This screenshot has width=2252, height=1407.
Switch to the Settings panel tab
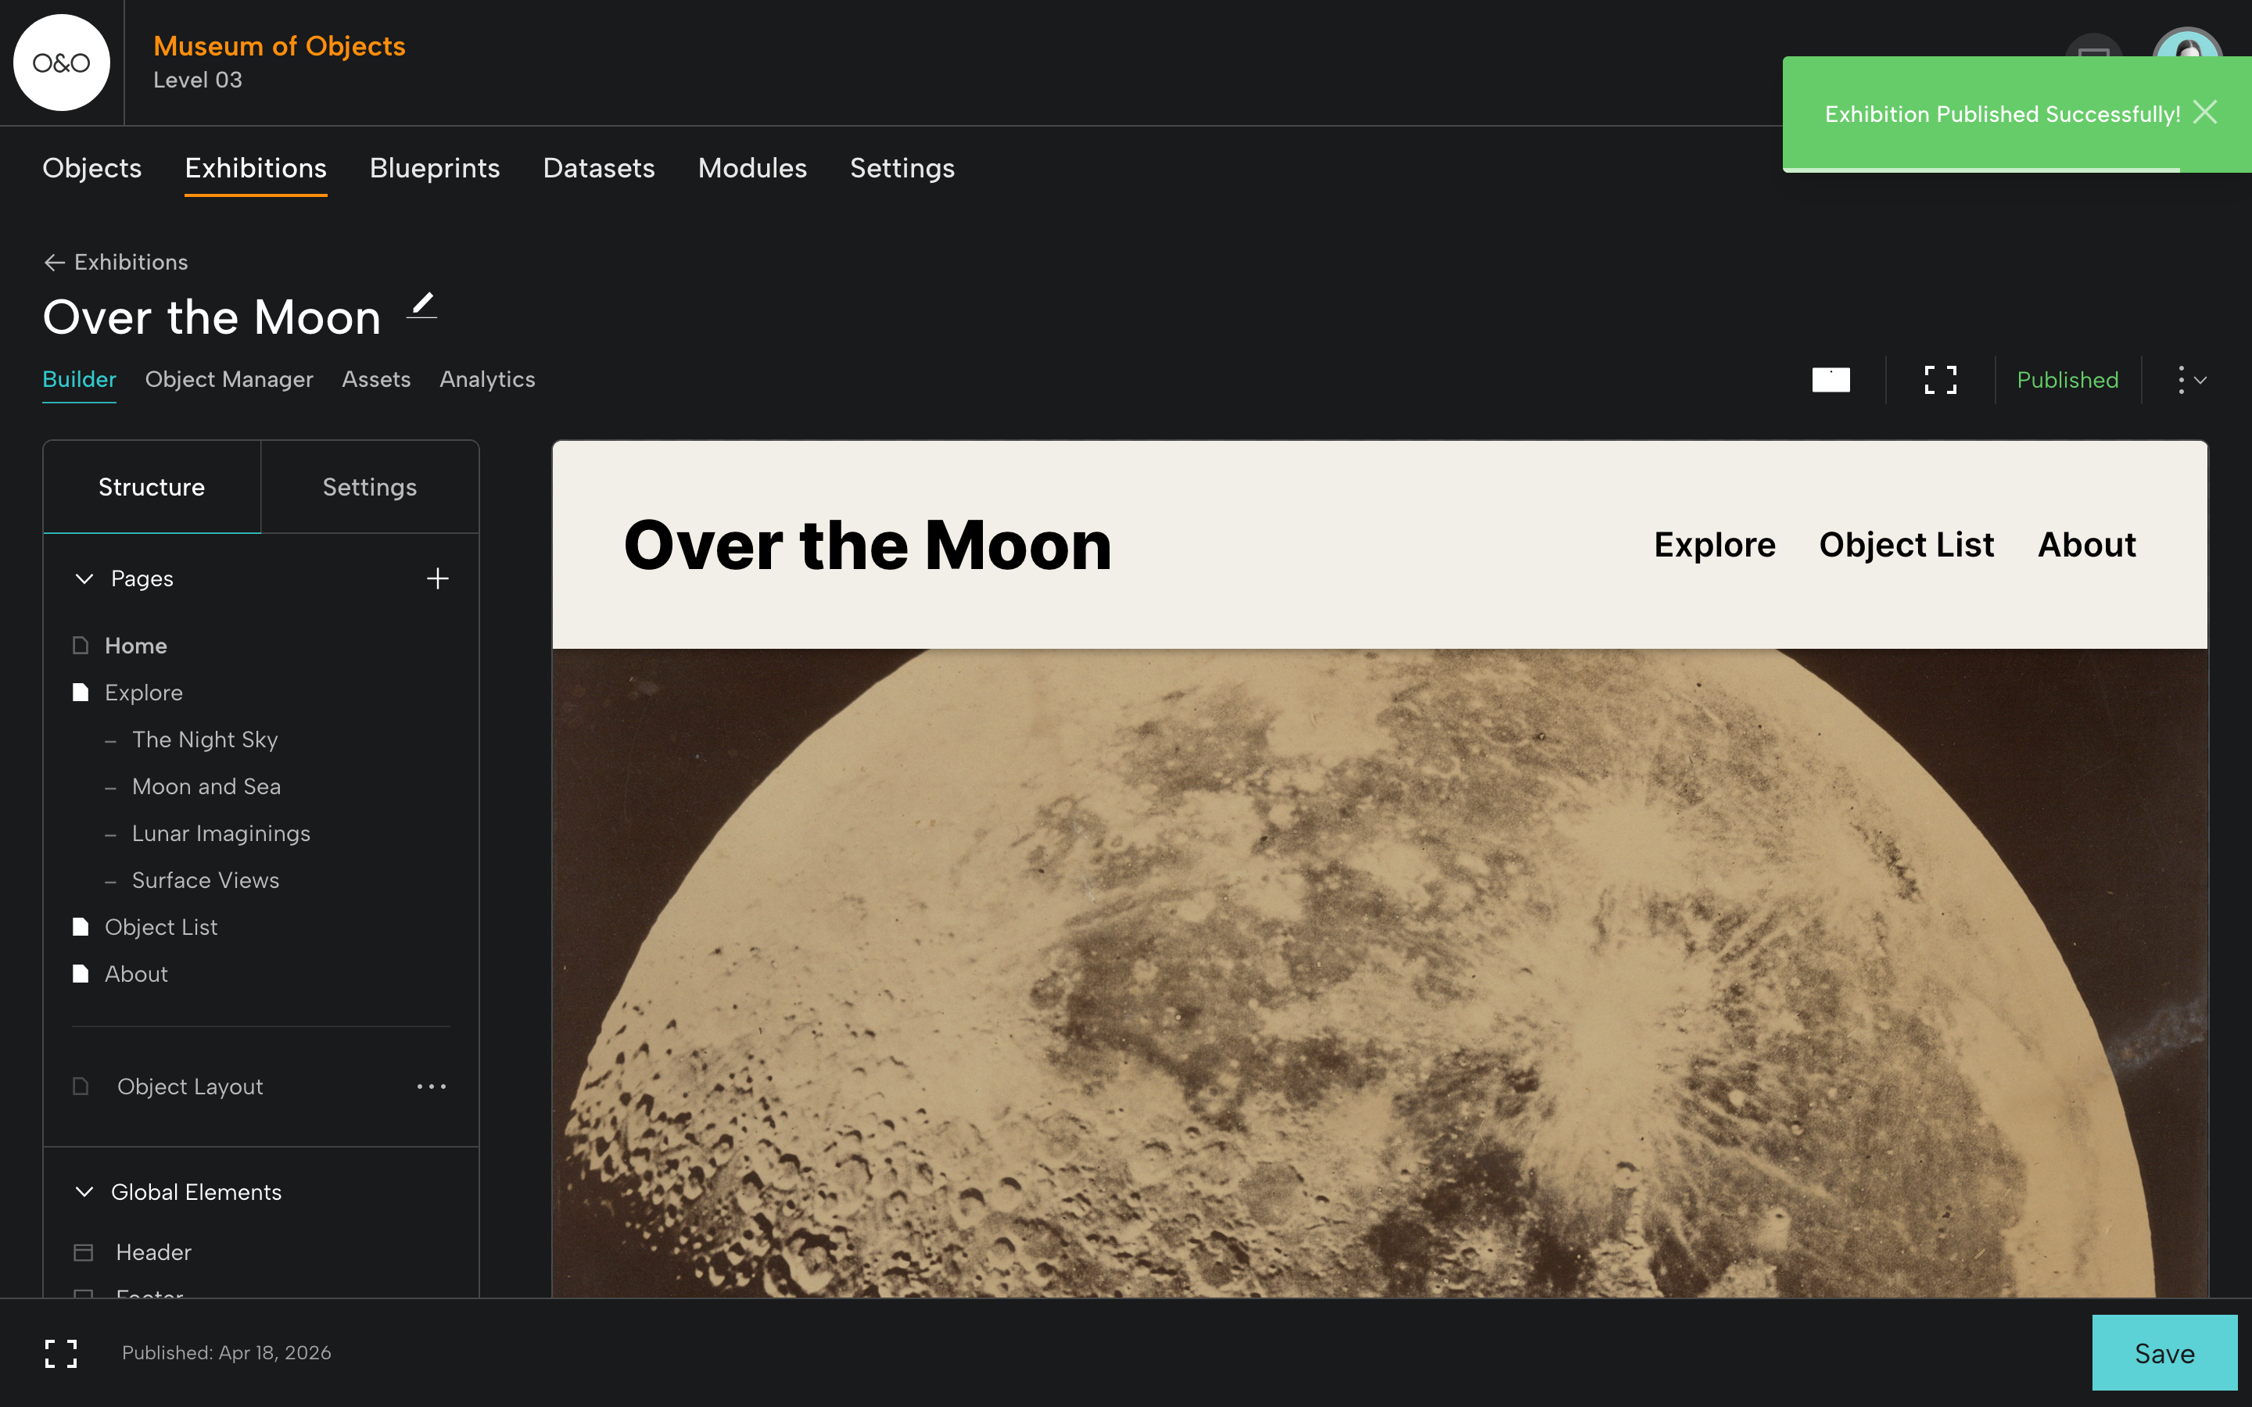[369, 487]
